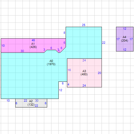Screen dimensions: 134x134
Task: Select the 30 dimension inside area A2
Action: point(37,100)
